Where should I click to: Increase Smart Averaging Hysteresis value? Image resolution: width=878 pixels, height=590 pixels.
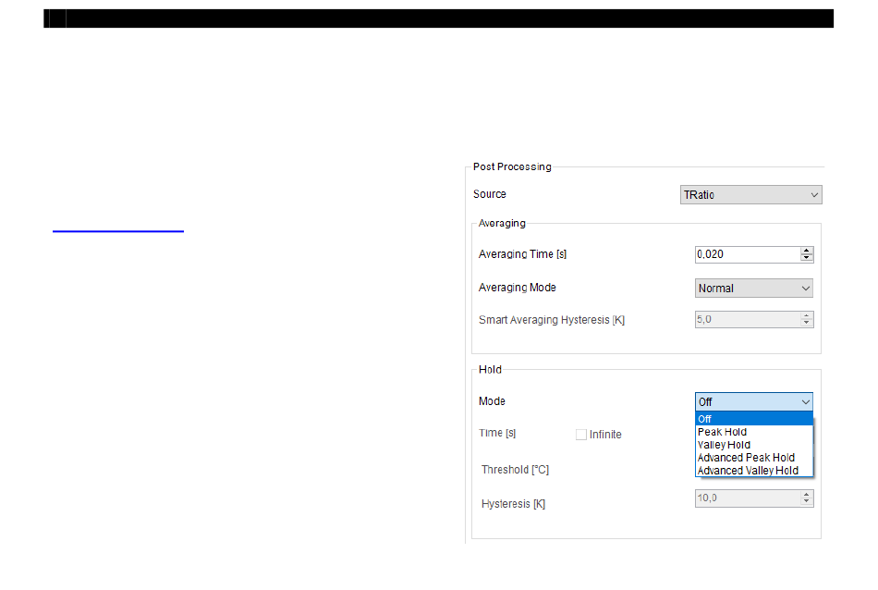tap(806, 316)
